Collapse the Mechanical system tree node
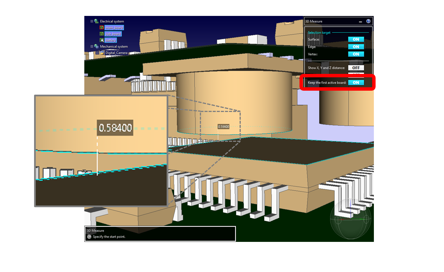444x272 pixels. point(92,46)
